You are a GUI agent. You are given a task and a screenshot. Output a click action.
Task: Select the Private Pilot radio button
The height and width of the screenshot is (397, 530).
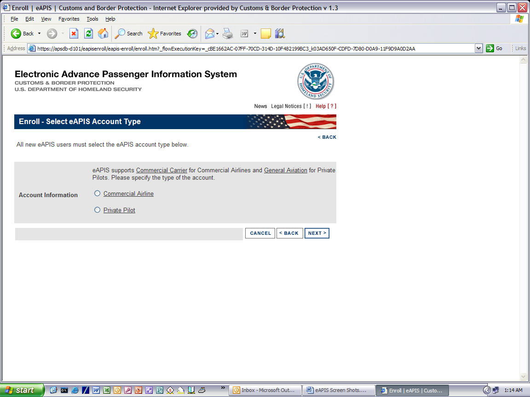tap(98, 210)
